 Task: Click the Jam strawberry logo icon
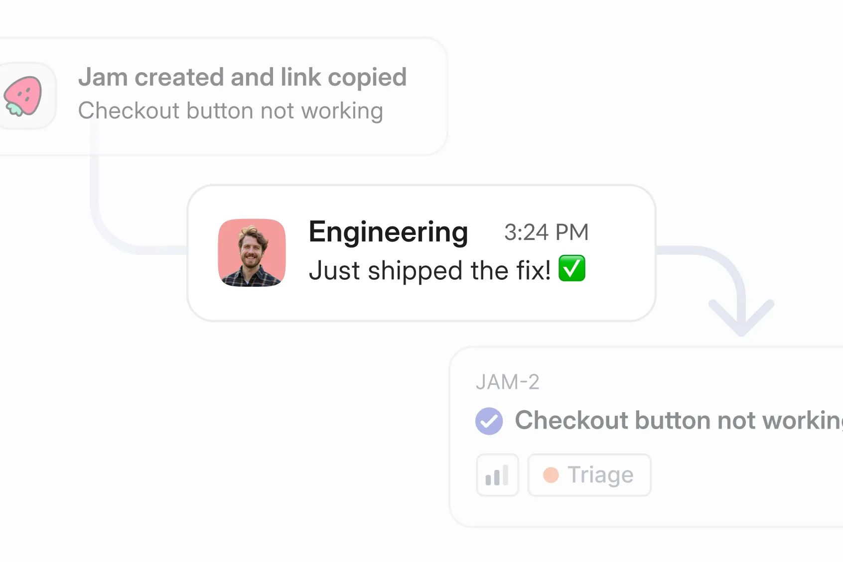coord(23,96)
